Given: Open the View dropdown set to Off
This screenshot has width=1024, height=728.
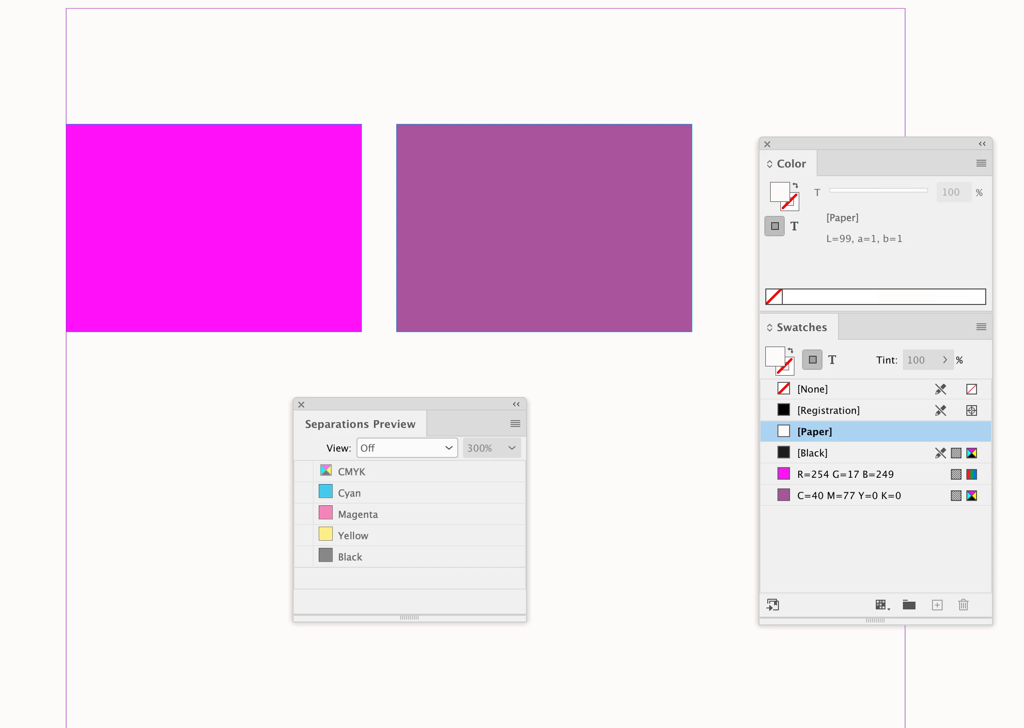Looking at the screenshot, I should pyautogui.click(x=407, y=448).
